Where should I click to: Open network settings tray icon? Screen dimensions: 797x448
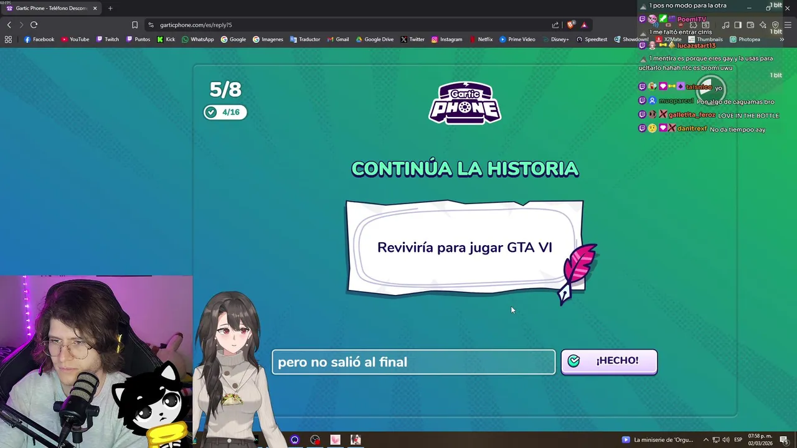[x=716, y=440]
